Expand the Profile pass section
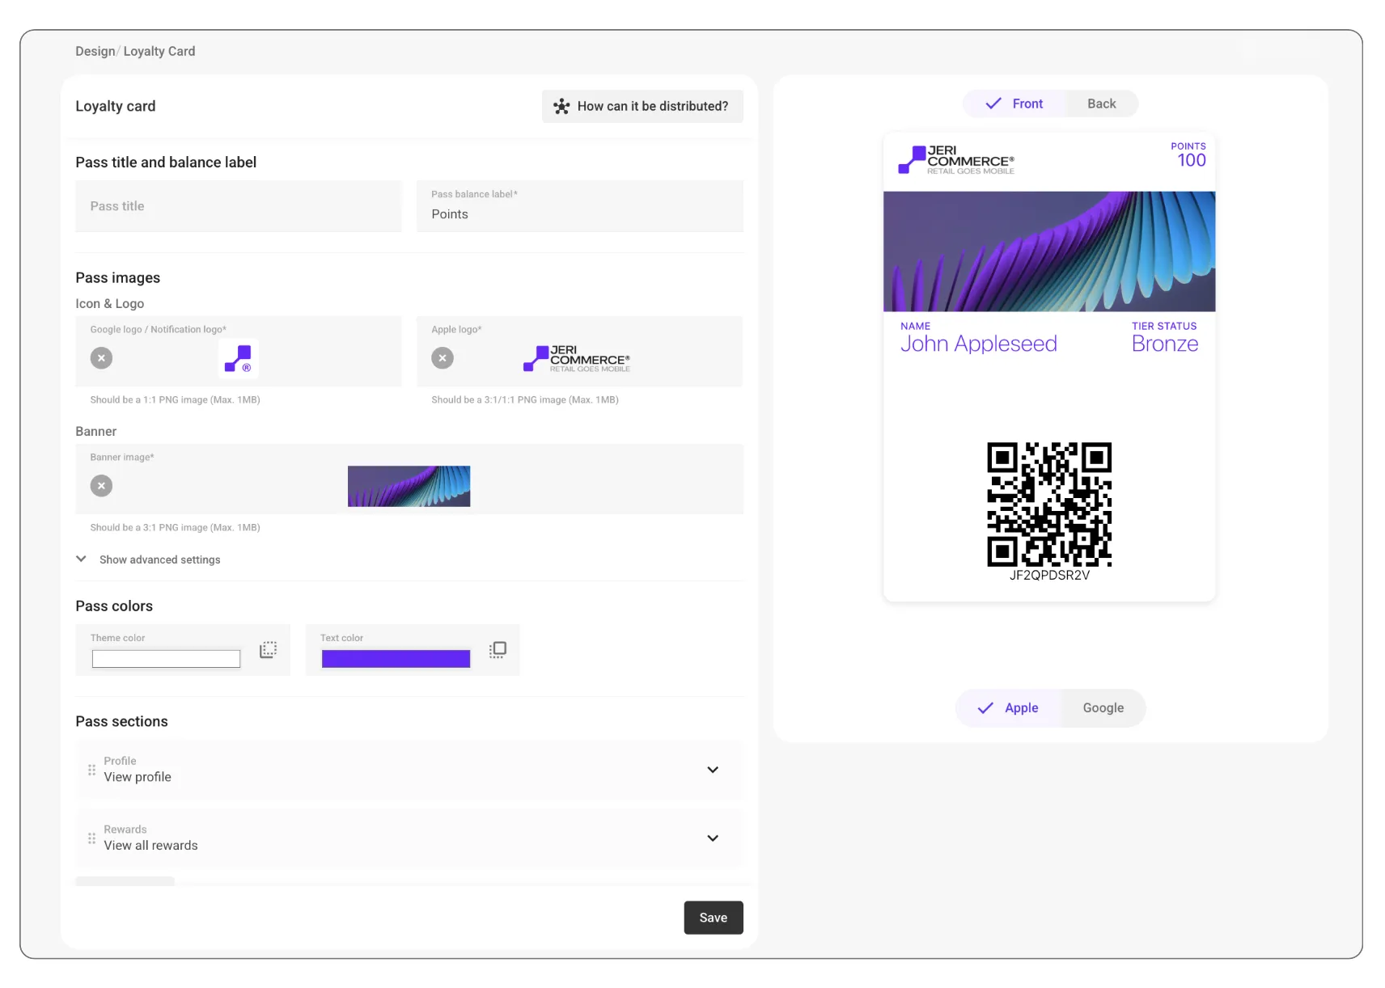The height and width of the screenshot is (988, 1385). [712, 770]
